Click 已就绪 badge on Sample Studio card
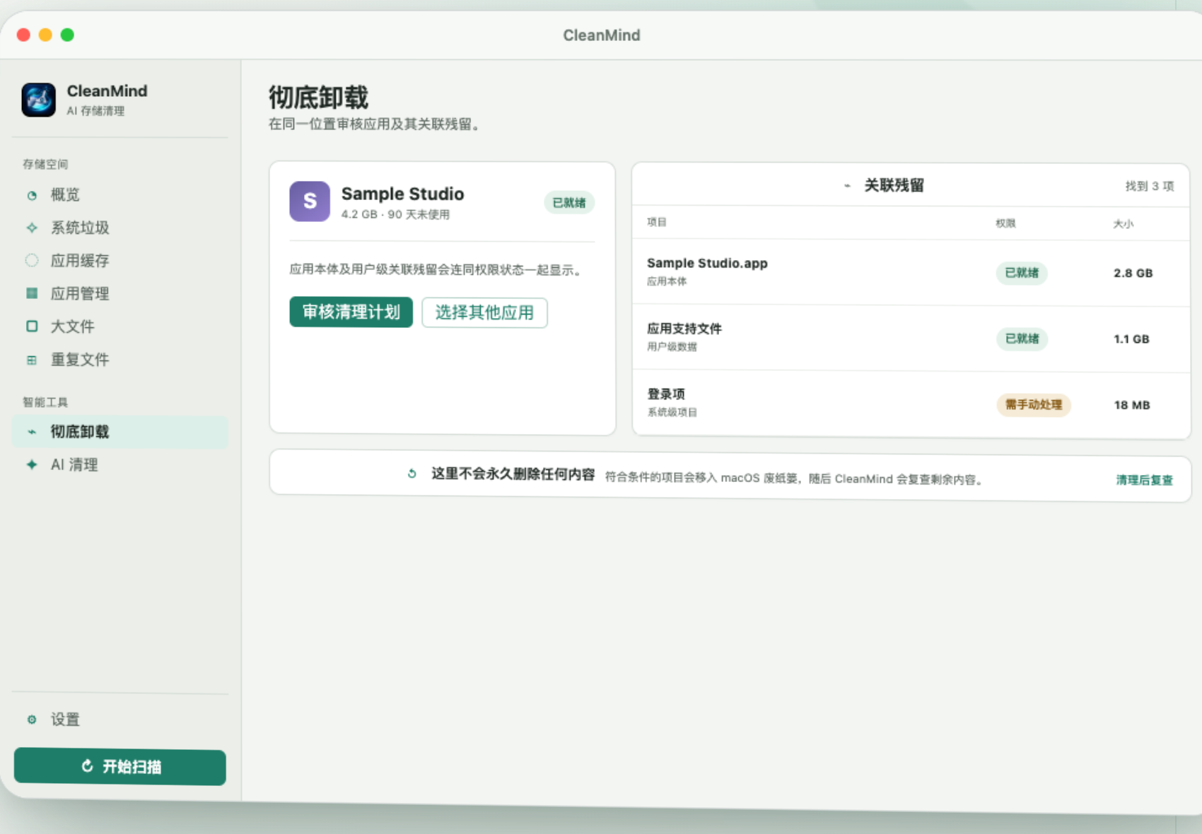The height and width of the screenshot is (834, 1202). pos(569,203)
